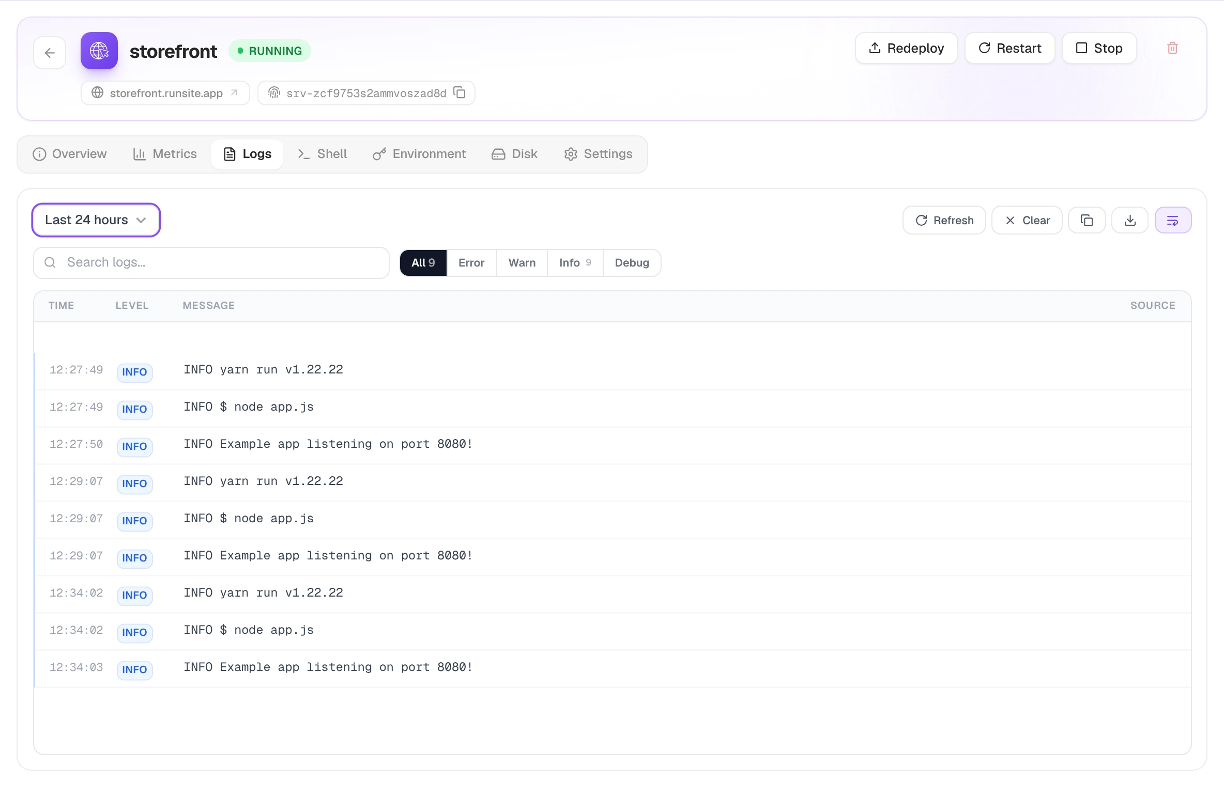Click the 12:34:02 yarn run v1.22.22 message
1224x812 pixels.
[263, 592]
